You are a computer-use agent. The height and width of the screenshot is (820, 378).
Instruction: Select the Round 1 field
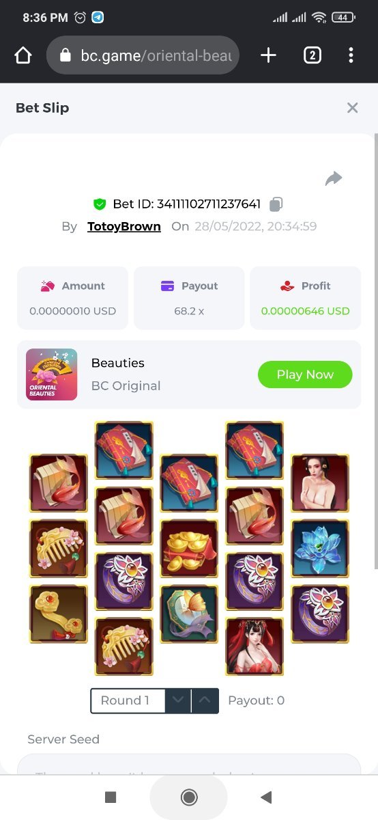coord(128,700)
